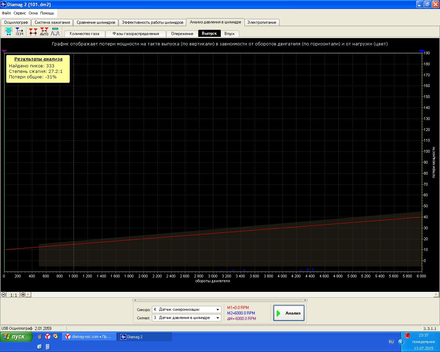Click zoom in red plus icon
440x352 pixels.
click(23, 295)
